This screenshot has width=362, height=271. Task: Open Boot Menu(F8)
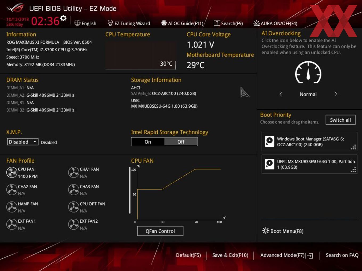coord(287,231)
